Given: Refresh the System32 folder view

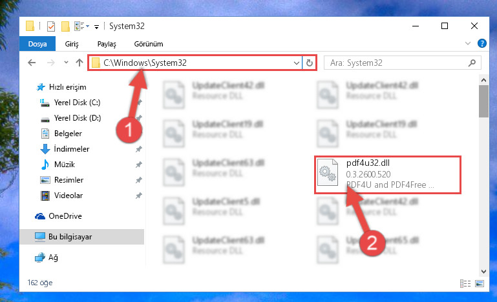Looking at the screenshot, I should coord(310,63).
